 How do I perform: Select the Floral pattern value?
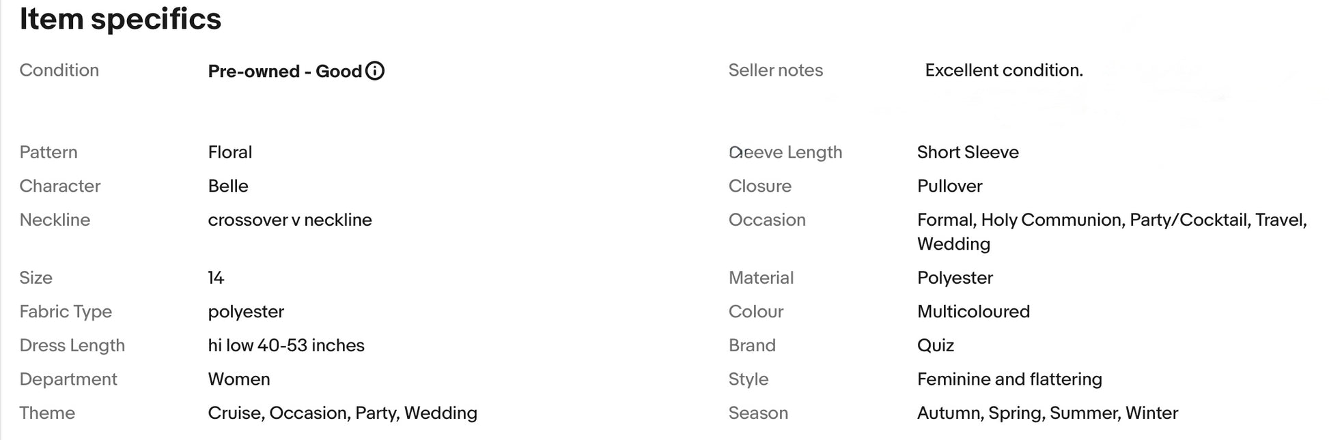point(230,152)
